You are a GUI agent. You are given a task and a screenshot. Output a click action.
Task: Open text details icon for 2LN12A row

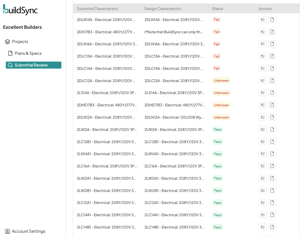coord(263,130)
